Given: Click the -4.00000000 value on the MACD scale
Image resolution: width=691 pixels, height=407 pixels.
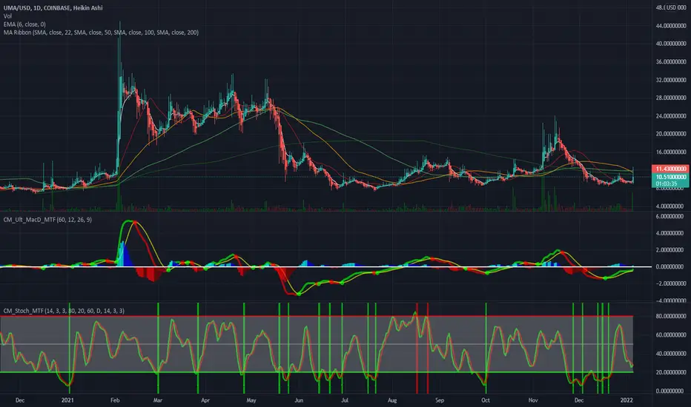Looking at the screenshot, I should point(669,300).
